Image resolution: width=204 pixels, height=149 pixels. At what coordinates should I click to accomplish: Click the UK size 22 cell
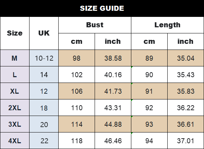pyautogui.click(x=44, y=141)
